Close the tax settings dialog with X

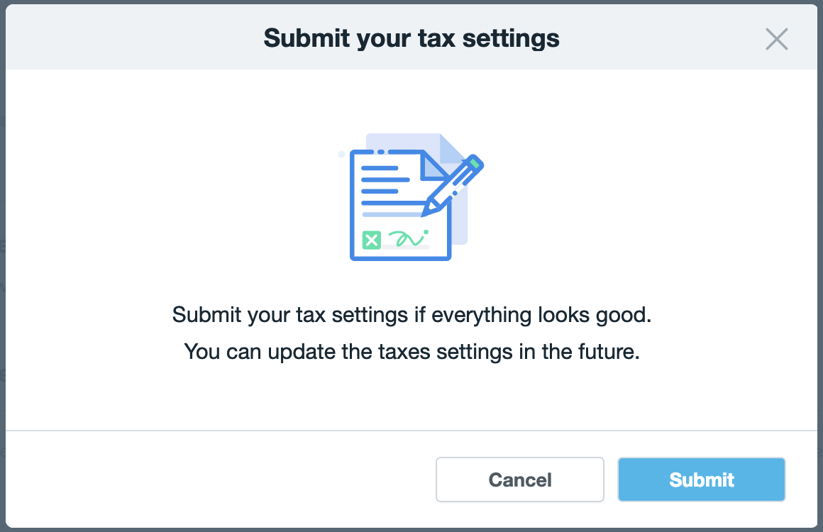pos(777,39)
